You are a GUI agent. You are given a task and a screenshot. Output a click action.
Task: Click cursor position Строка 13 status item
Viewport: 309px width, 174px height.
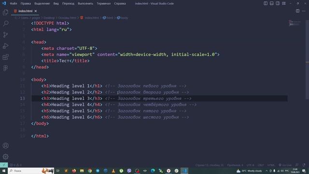tap(209, 165)
